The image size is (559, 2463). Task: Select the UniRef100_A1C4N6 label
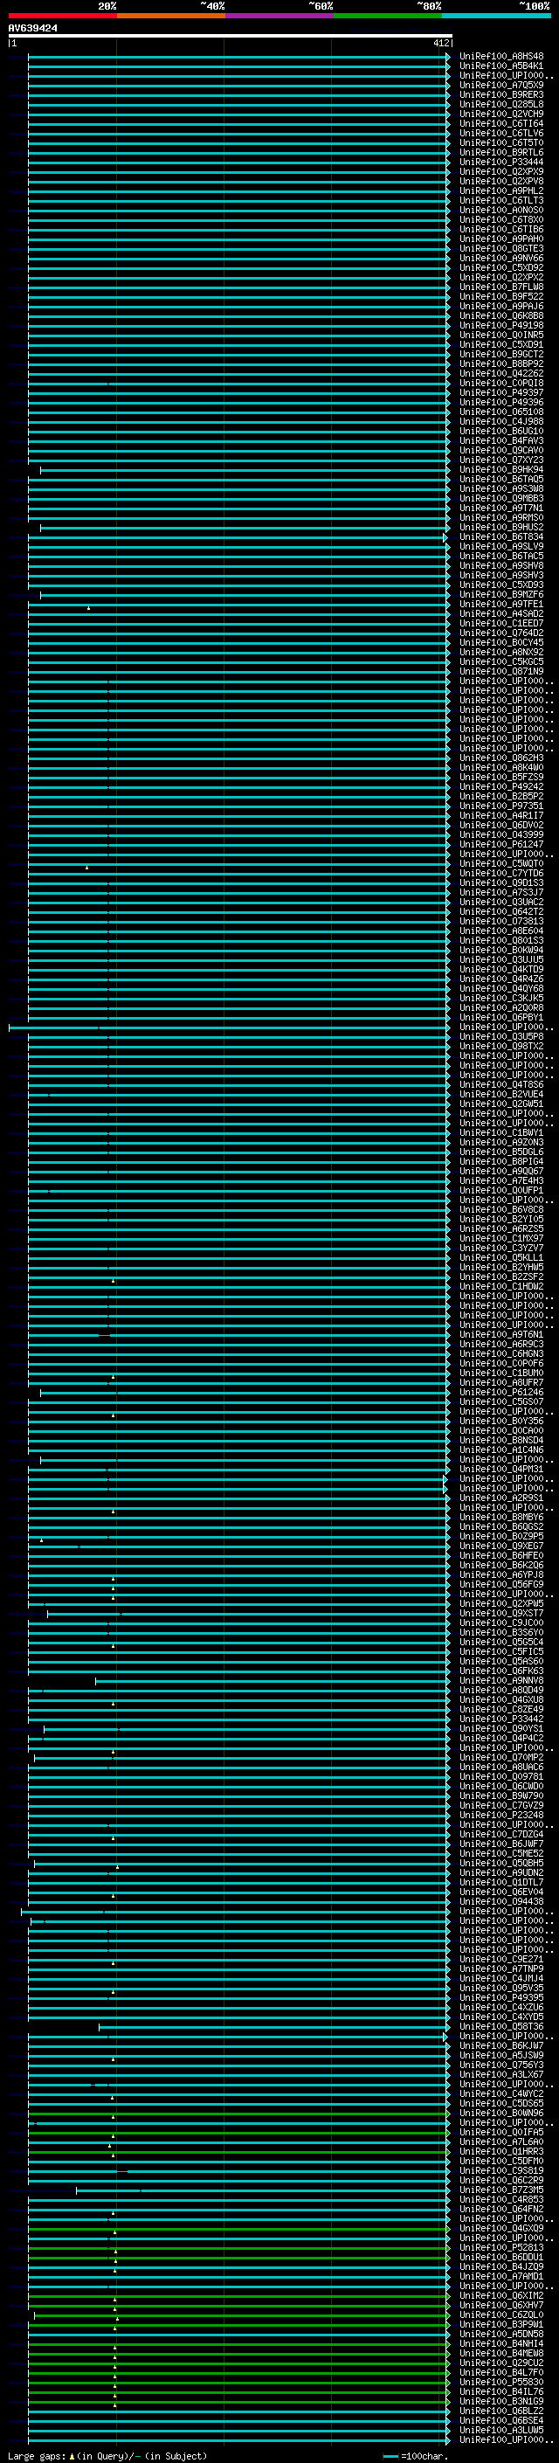point(501,1449)
